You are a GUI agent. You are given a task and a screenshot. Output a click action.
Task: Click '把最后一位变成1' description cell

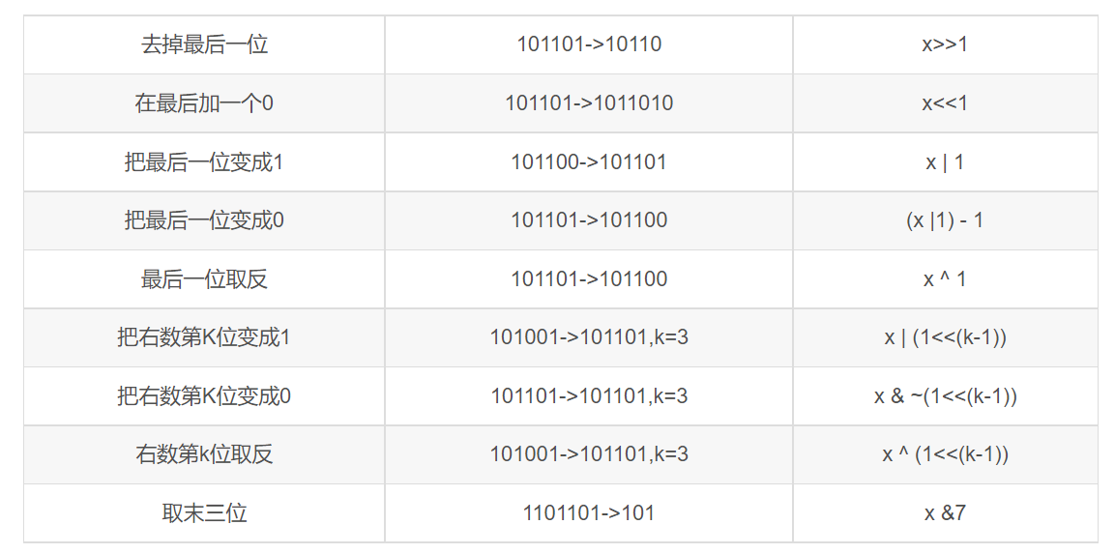pos(204,162)
